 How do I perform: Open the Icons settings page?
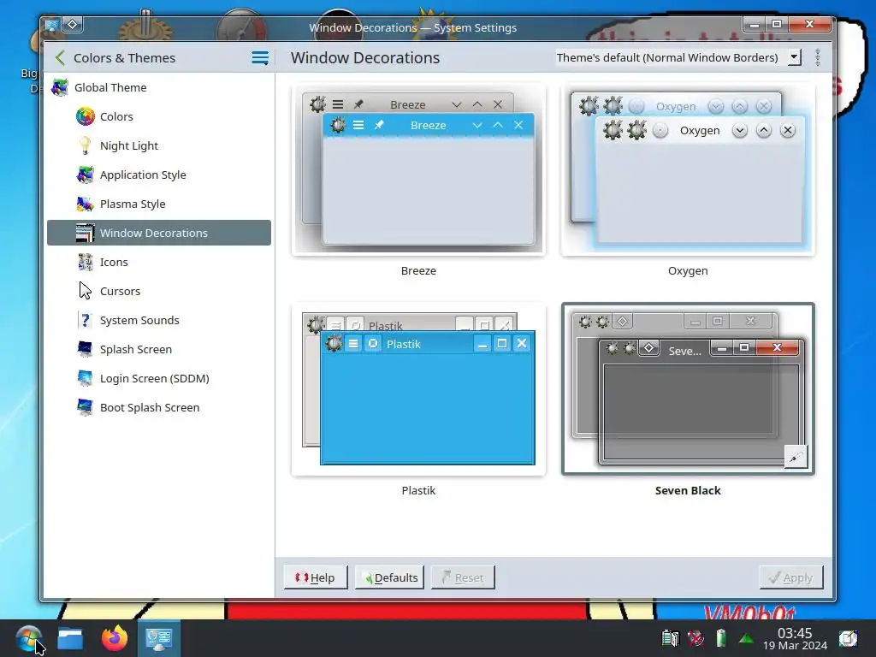coord(159,262)
